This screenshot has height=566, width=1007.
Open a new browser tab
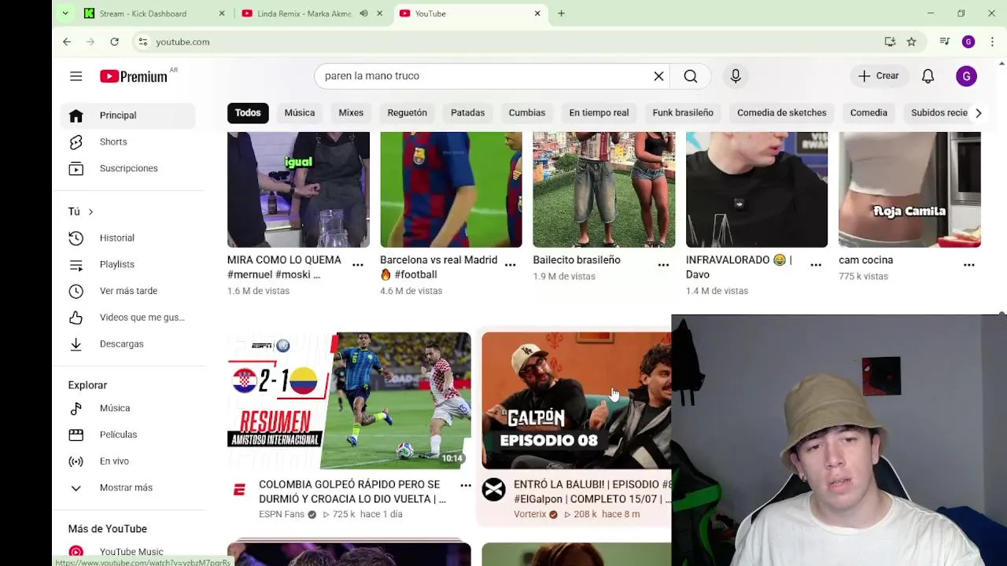pos(561,13)
